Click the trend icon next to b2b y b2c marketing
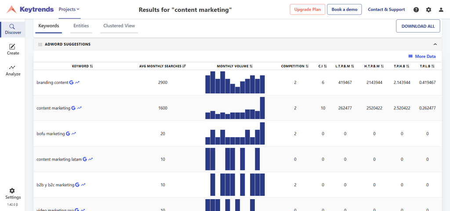This screenshot has width=450, height=211. point(83,185)
